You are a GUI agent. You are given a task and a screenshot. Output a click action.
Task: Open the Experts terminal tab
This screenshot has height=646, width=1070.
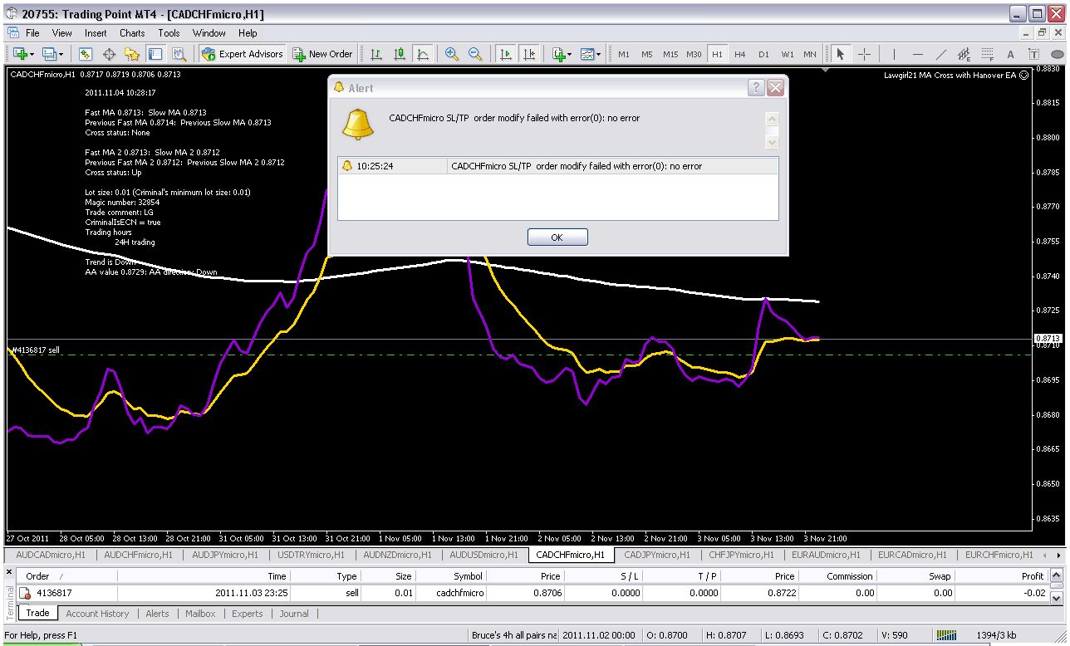coord(248,614)
